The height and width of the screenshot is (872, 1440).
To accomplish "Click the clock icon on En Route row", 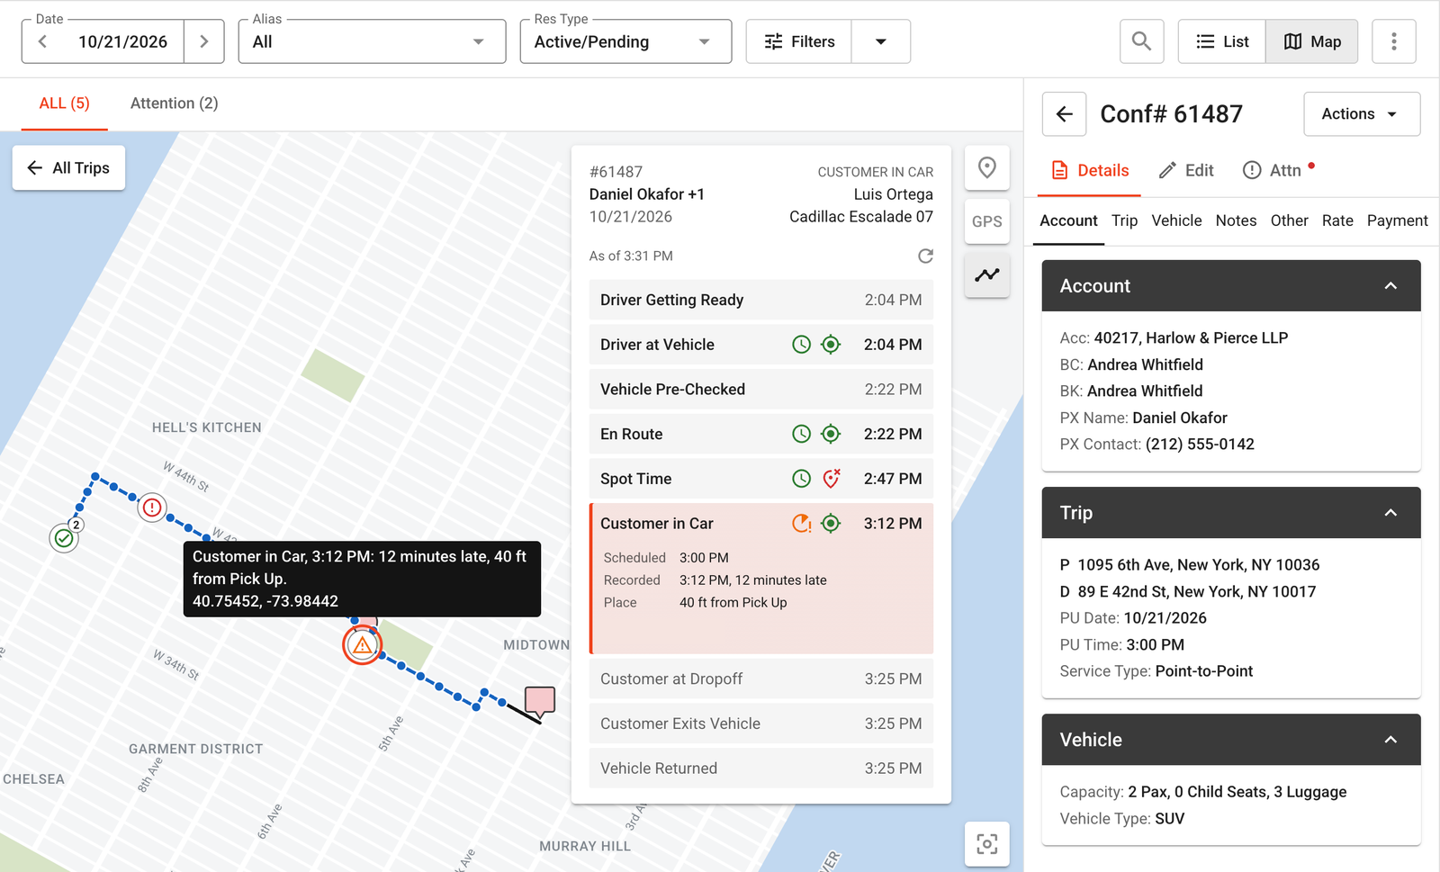I will (801, 434).
